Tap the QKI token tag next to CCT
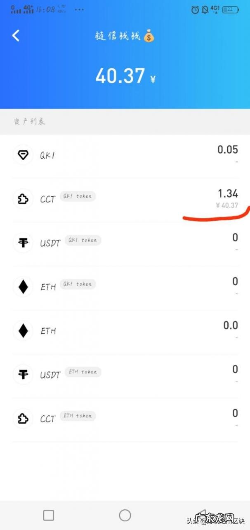 (78, 196)
